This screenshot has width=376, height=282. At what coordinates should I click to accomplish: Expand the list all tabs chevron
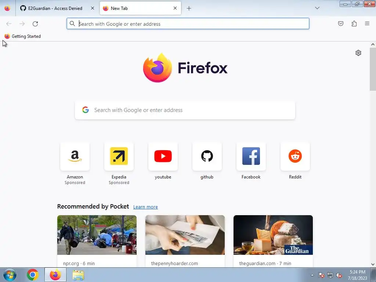(x=317, y=8)
